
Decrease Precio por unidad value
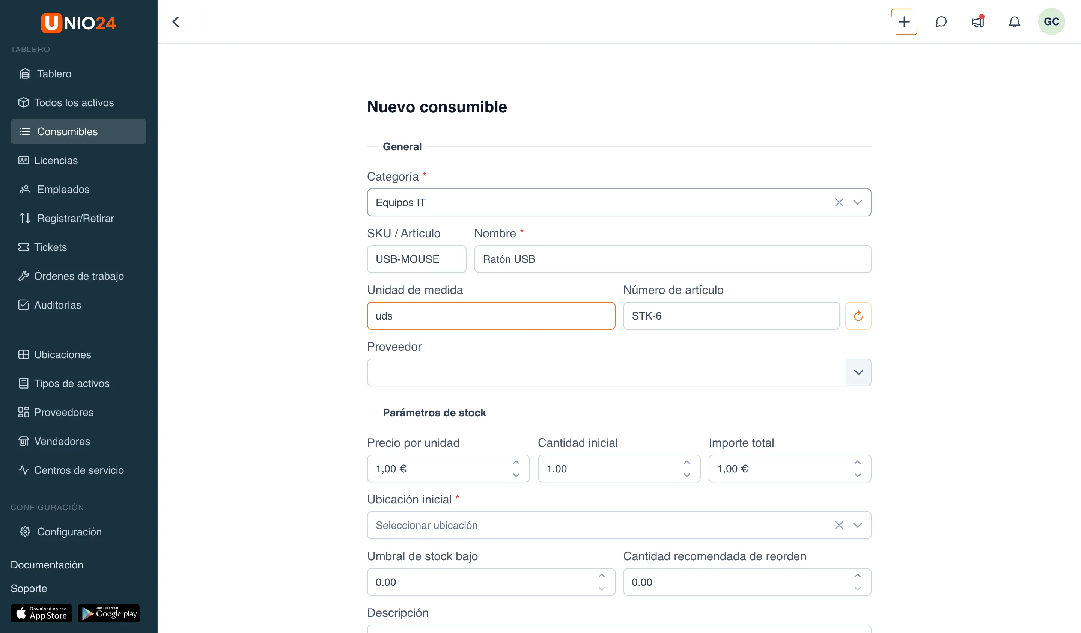tap(516, 475)
